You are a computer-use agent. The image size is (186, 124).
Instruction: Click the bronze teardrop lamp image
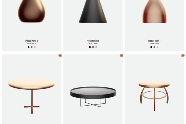32,11
